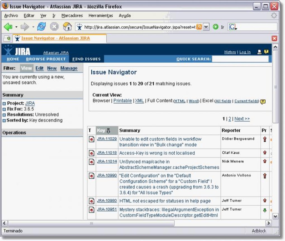
Task: Click the priority arrow for JRA-10990
Action: coord(265,176)
